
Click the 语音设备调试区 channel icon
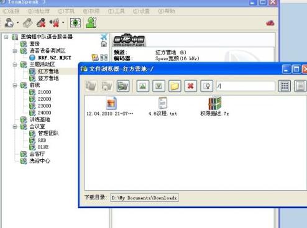[24, 51]
